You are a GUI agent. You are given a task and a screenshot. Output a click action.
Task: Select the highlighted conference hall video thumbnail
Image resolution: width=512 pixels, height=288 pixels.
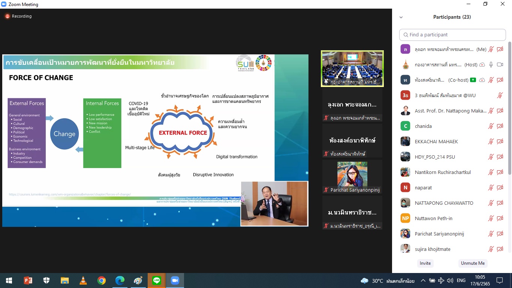[352, 69]
